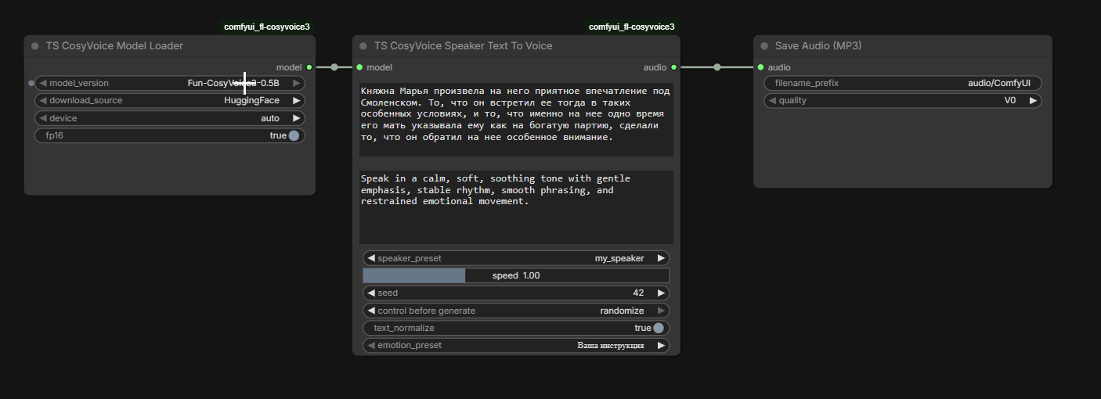The width and height of the screenshot is (1101, 399).
Task: Collapse the Speaker Text To Voice node dot
Action: pyautogui.click(x=363, y=46)
